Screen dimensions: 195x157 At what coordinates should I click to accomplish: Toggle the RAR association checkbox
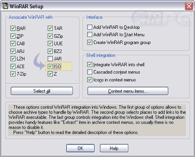(13, 28)
